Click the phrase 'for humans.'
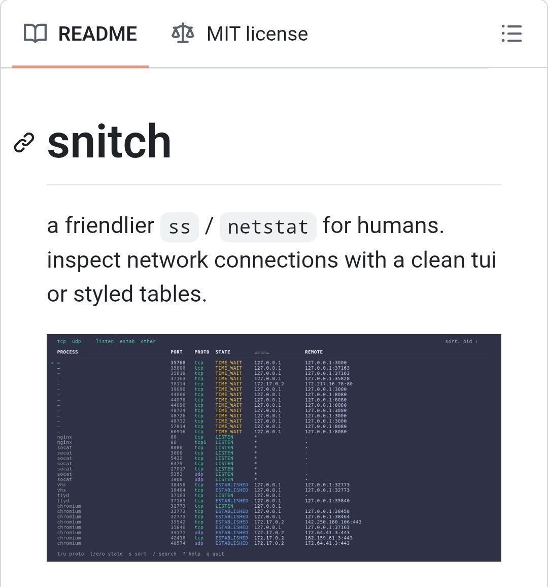 (384, 225)
